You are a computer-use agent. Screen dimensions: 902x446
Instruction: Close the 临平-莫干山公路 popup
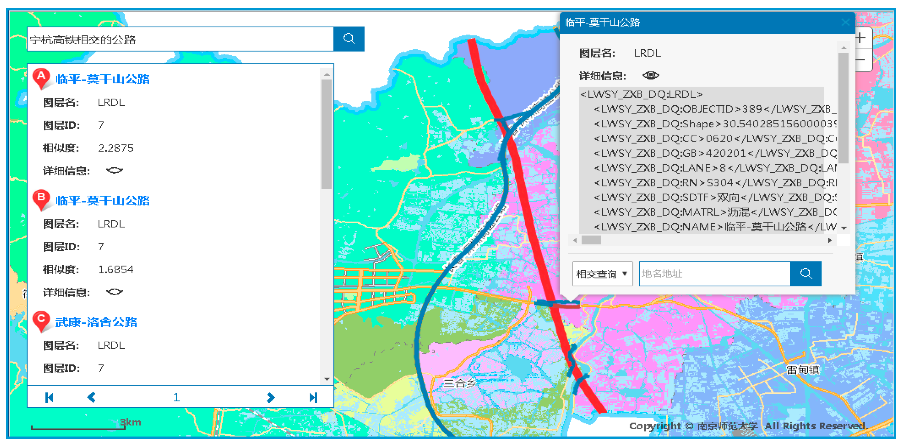pyautogui.click(x=845, y=22)
